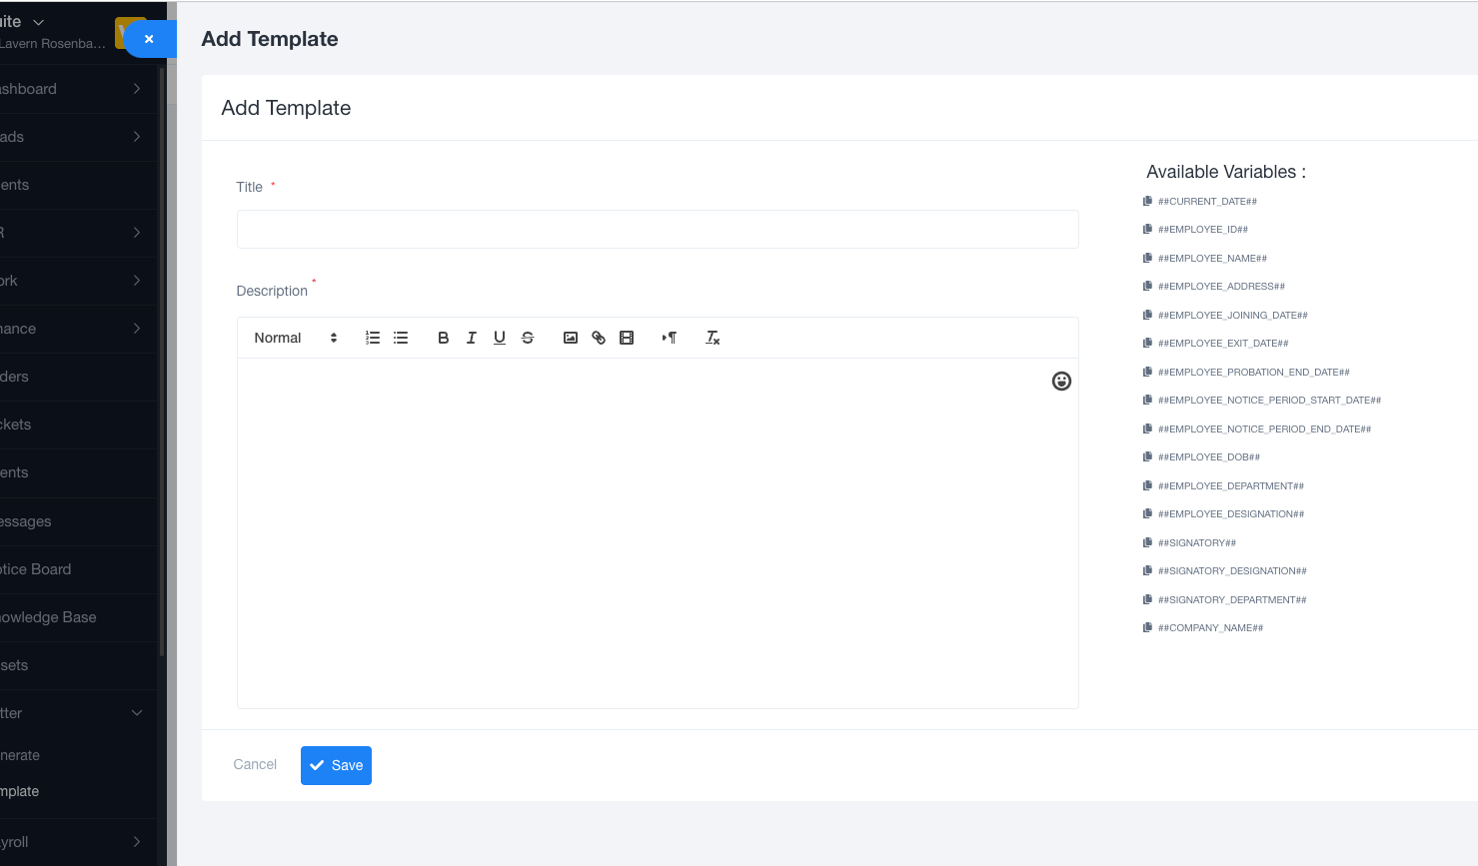Insert an ordered numbered list
The height and width of the screenshot is (866, 1478).
pyautogui.click(x=373, y=338)
